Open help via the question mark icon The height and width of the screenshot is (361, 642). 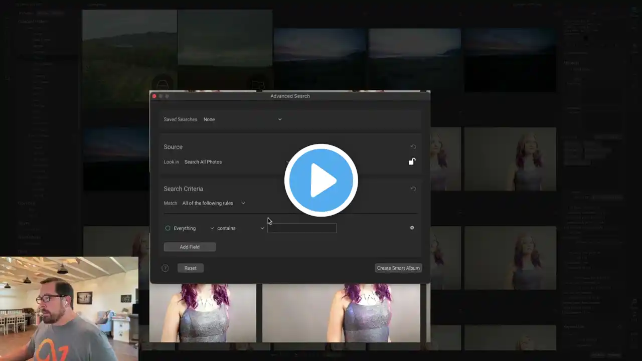(165, 268)
